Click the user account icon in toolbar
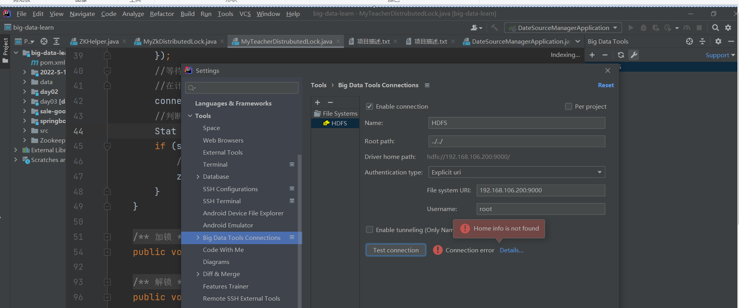Viewport: 739px width, 308px height. pos(476,28)
